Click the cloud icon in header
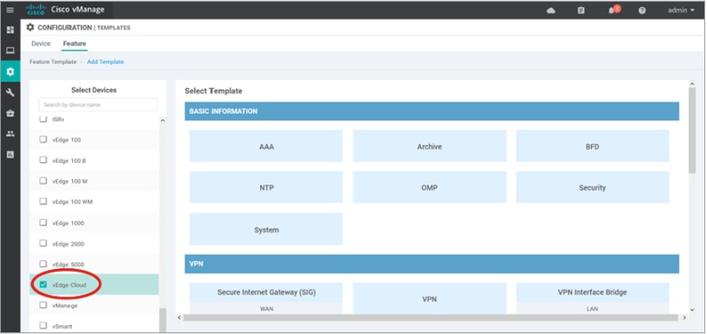Viewport: 707px width, 334px height. (550, 11)
